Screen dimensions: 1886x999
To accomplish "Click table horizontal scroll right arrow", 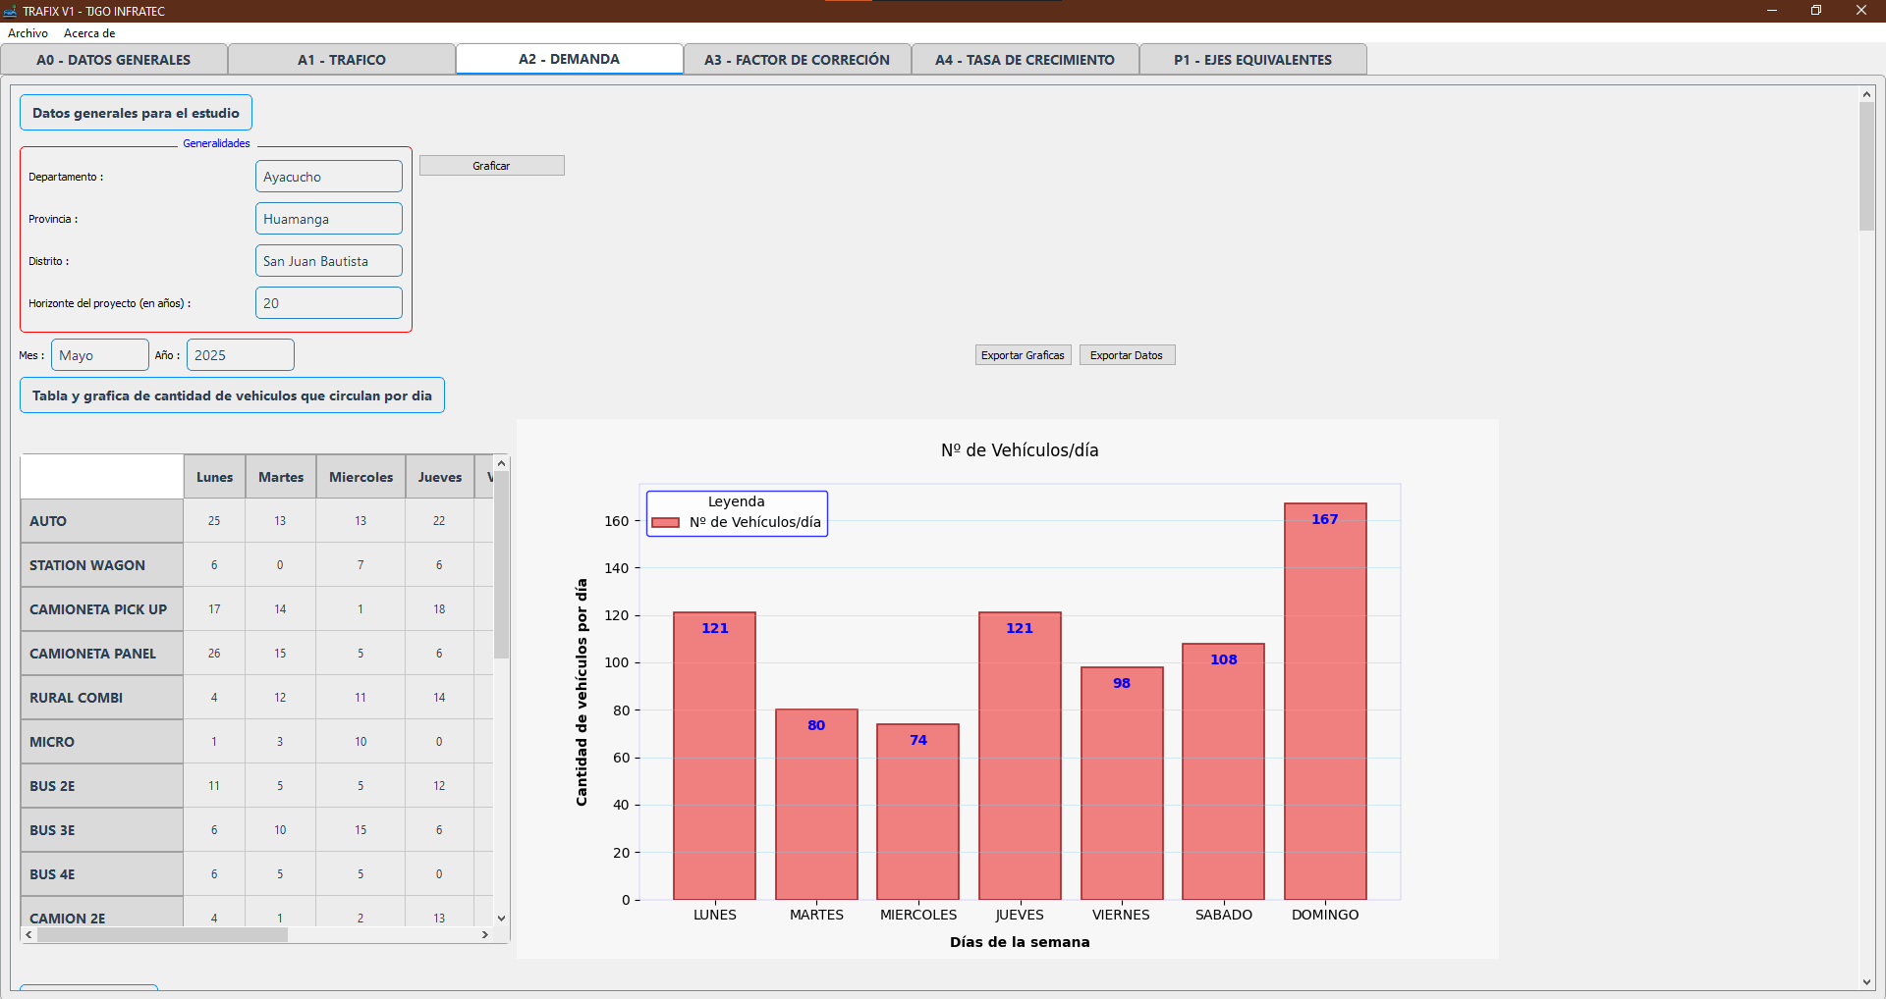I will [x=484, y=935].
